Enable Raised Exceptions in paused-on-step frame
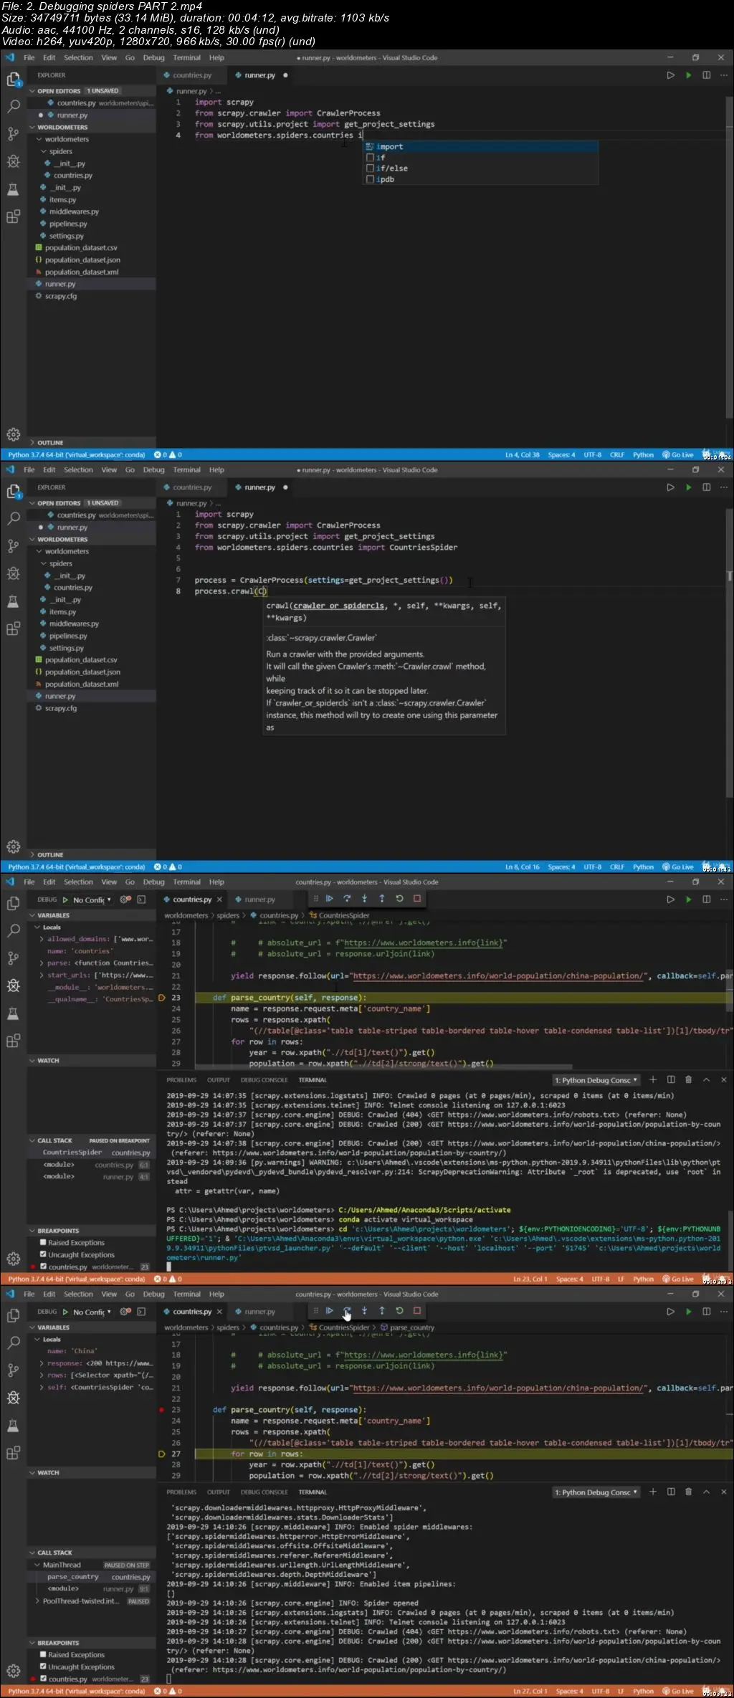 43,1655
